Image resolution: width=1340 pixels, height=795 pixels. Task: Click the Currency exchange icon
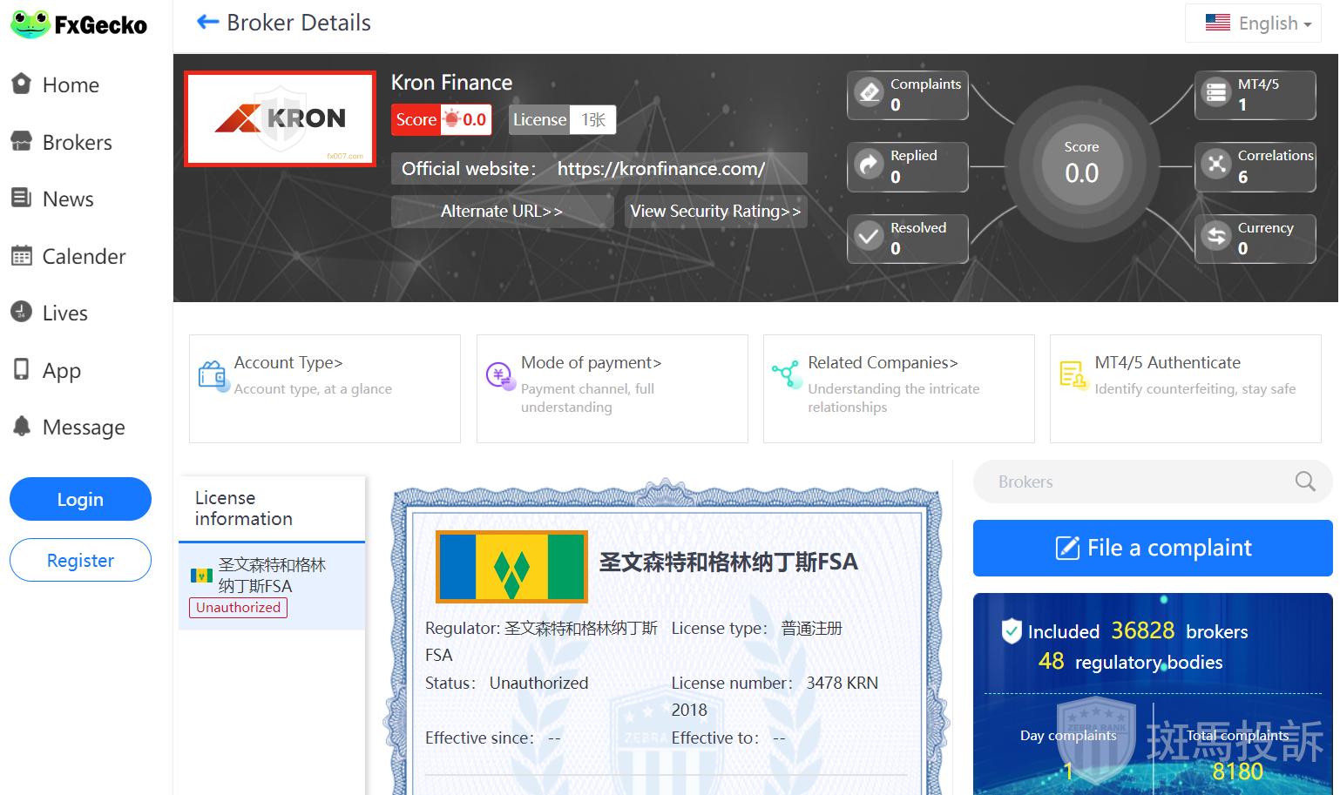pyautogui.click(x=1215, y=237)
